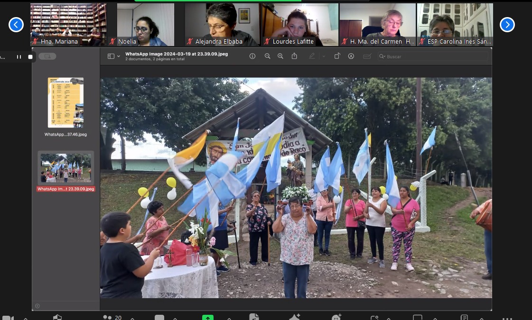Open the Preview inspector info icon
This screenshot has width=532, height=320.
[x=252, y=56]
